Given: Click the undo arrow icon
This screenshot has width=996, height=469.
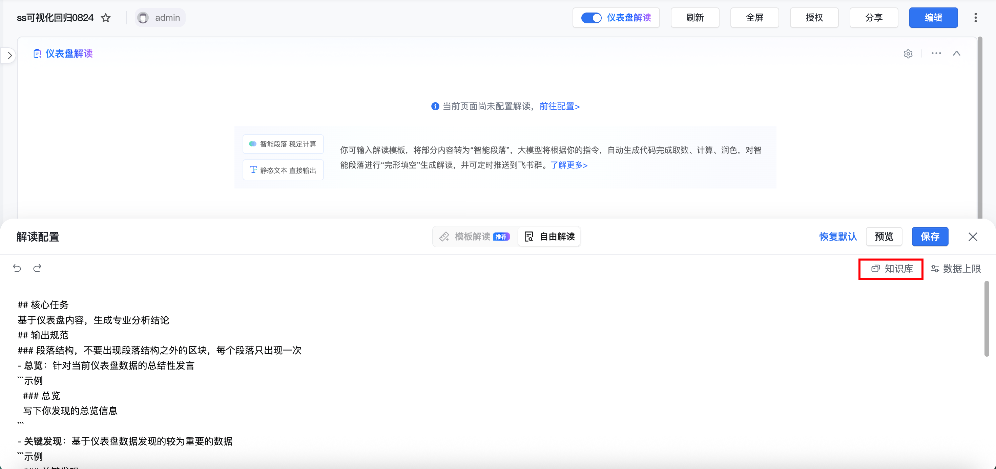Looking at the screenshot, I should coord(17,268).
